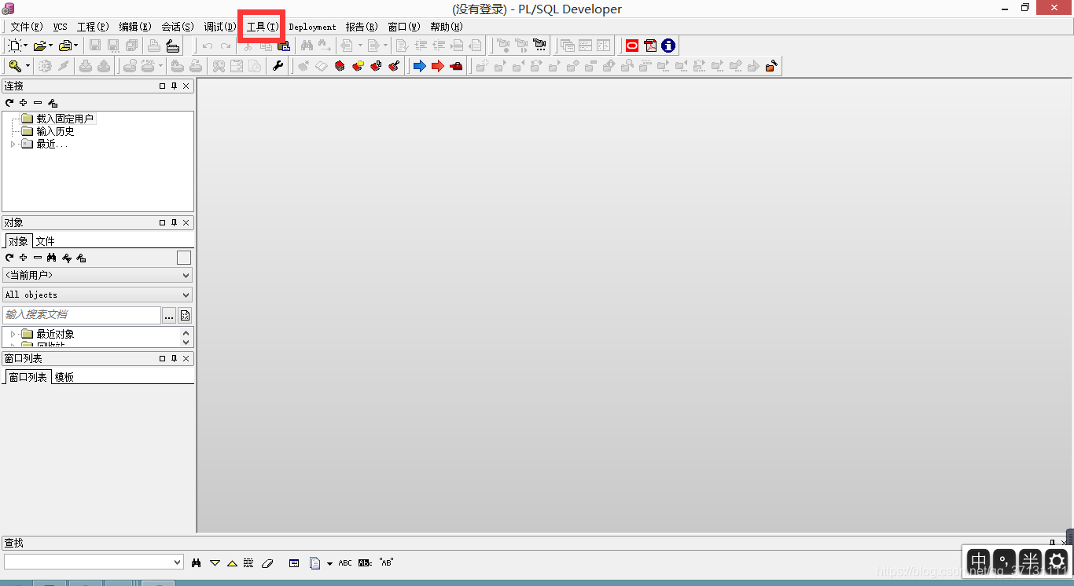1074x586 pixels.
Task: Click the 输入搜索文档 search field
Action: tap(82, 315)
